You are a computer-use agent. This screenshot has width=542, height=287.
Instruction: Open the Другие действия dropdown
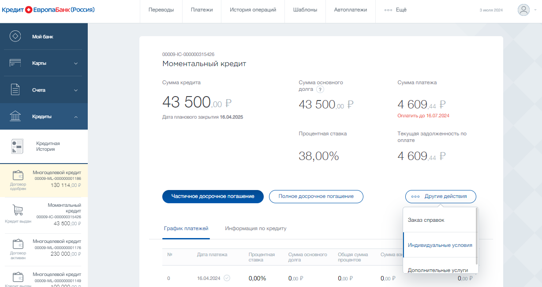(441, 196)
